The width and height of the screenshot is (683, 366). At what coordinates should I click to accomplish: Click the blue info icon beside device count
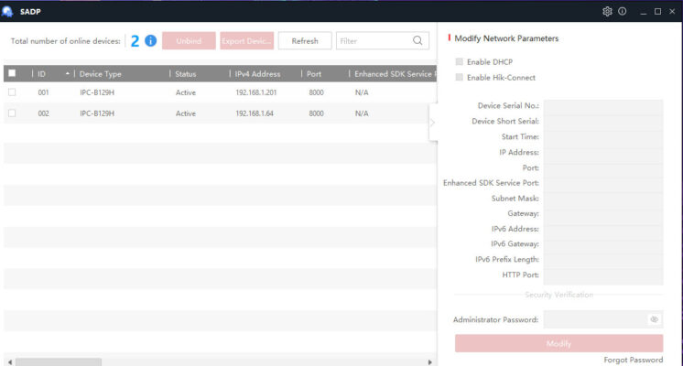tap(151, 41)
